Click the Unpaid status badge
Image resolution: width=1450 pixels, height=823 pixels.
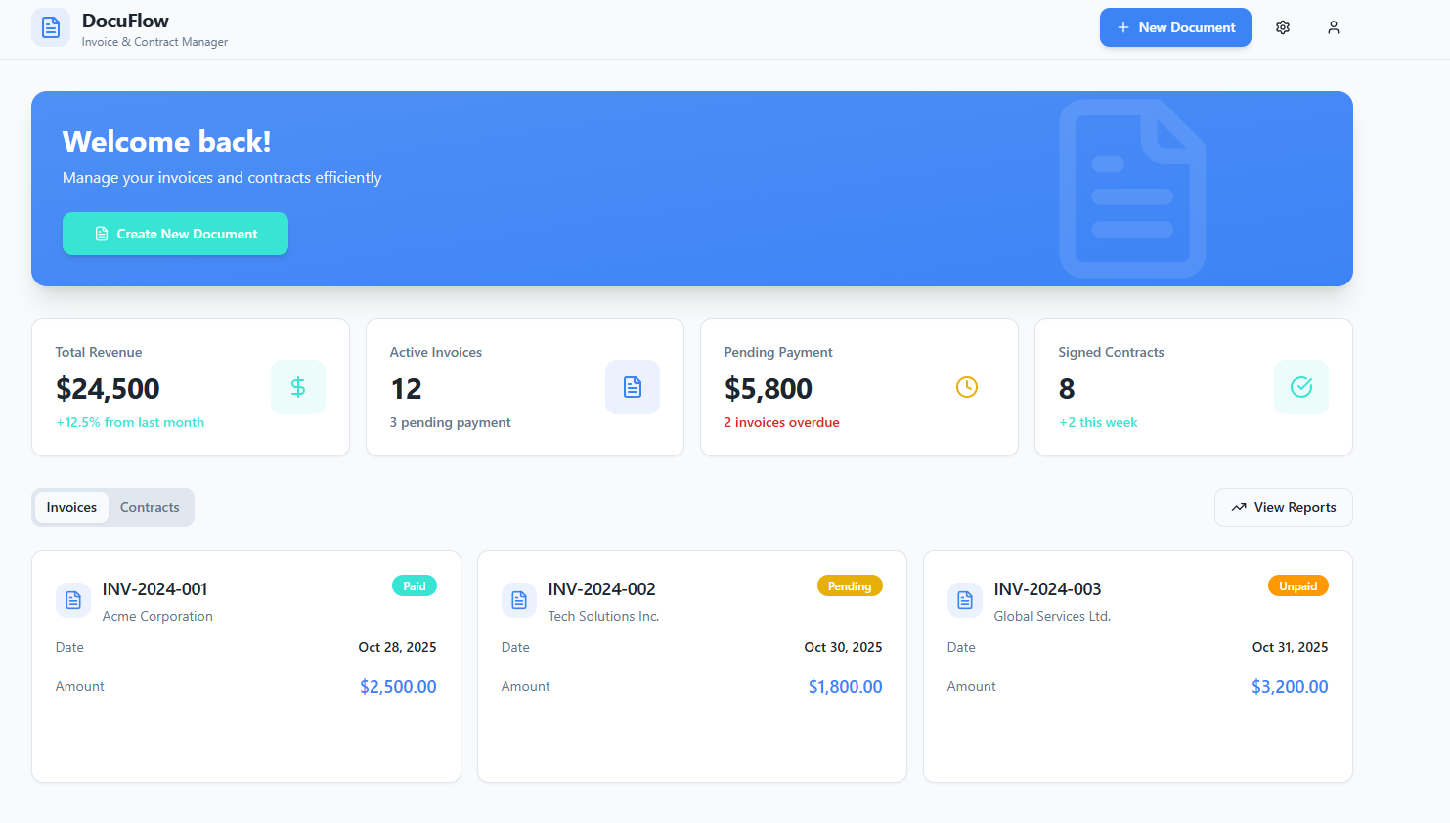pyautogui.click(x=1297, y=586)
